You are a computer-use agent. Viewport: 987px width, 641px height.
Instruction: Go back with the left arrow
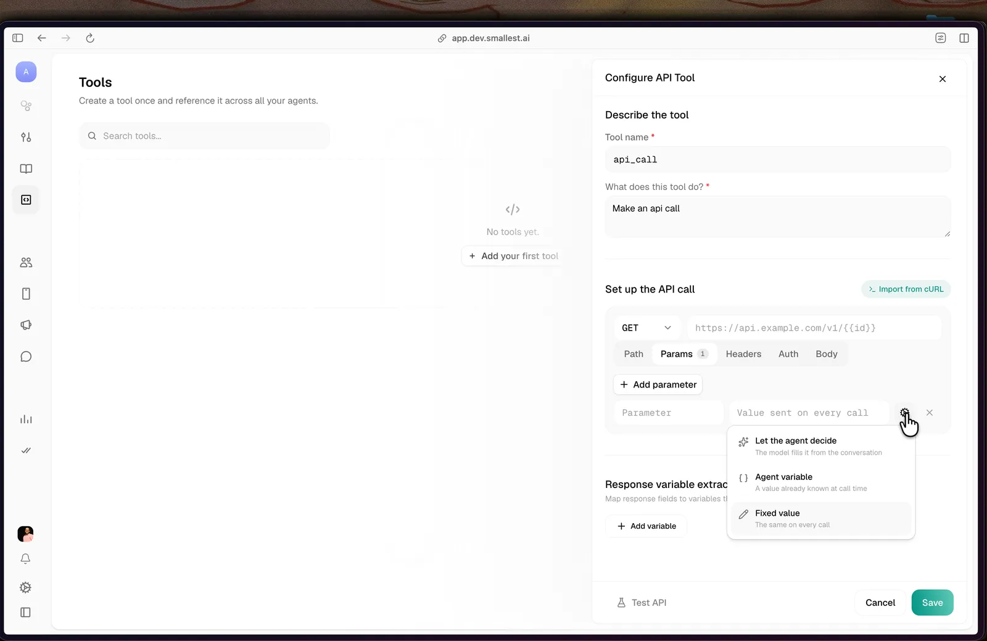tap(42, 38)
